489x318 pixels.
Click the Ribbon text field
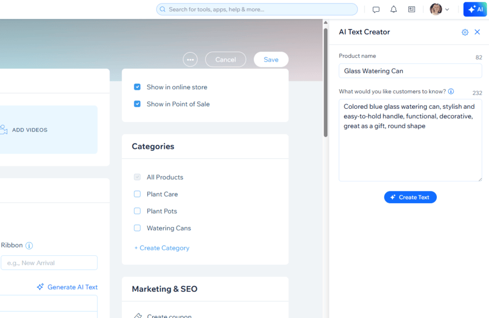(x=49, y=263)
